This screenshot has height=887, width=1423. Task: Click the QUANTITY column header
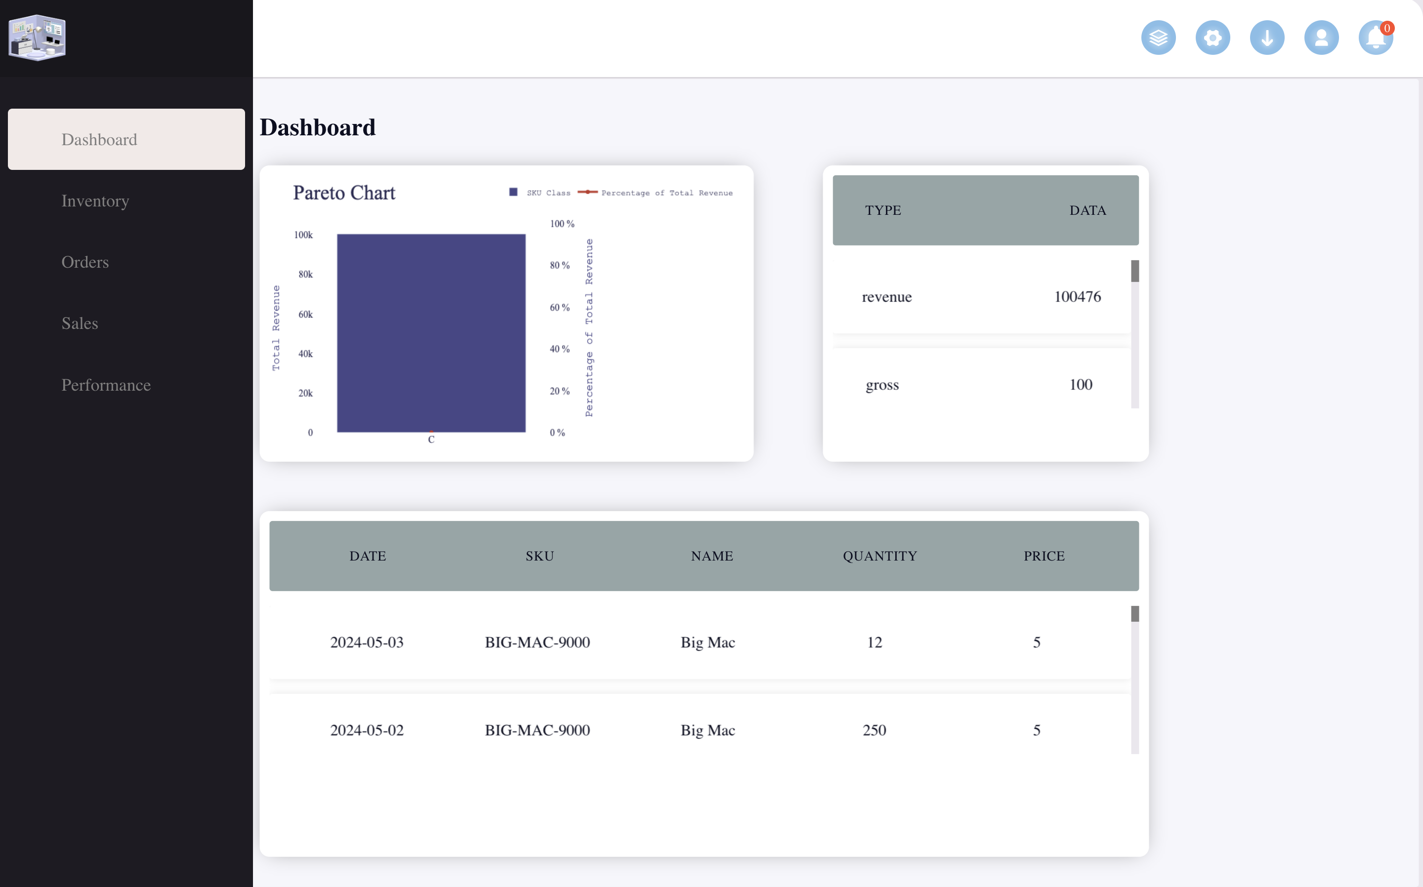coord(879,556)
